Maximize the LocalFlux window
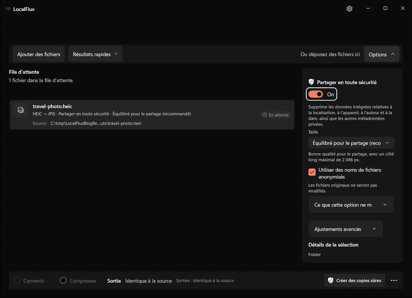The width and height of the screenshot is (412, 298). (385, 9)
